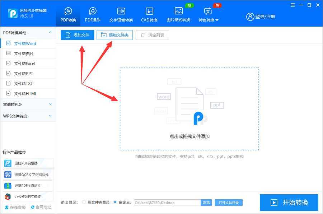Open 迅捷OCR文字识别软件 product recommendation

pos(28,175)
